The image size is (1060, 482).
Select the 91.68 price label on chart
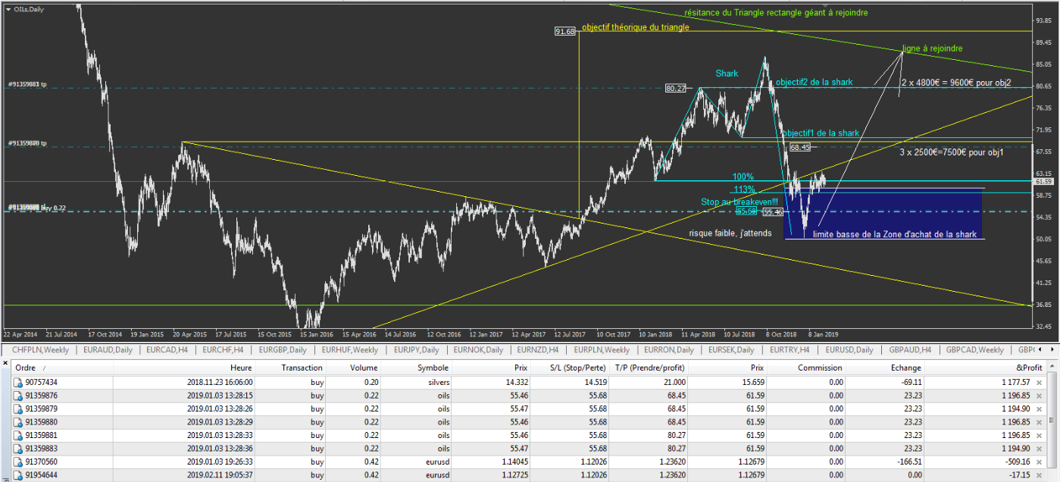(x=565, y=32)
